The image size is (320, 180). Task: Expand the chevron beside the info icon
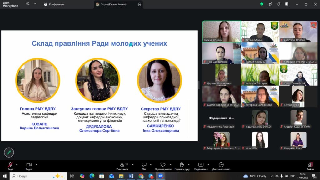point(35,4)
